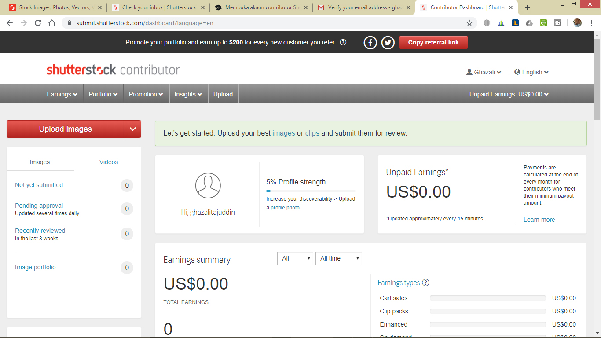Click the referral help question mark icon
The height and width of the screenshot is (338, 601).
(x=343, y=43)
